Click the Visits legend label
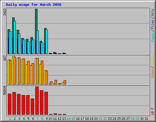The height and width of the screenshot is (122, 156). coord(152,60)
